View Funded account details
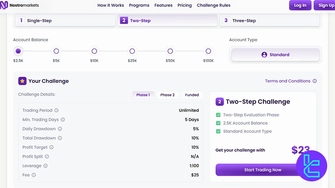This screenshot has height=188, width=335. click(192, 95)
